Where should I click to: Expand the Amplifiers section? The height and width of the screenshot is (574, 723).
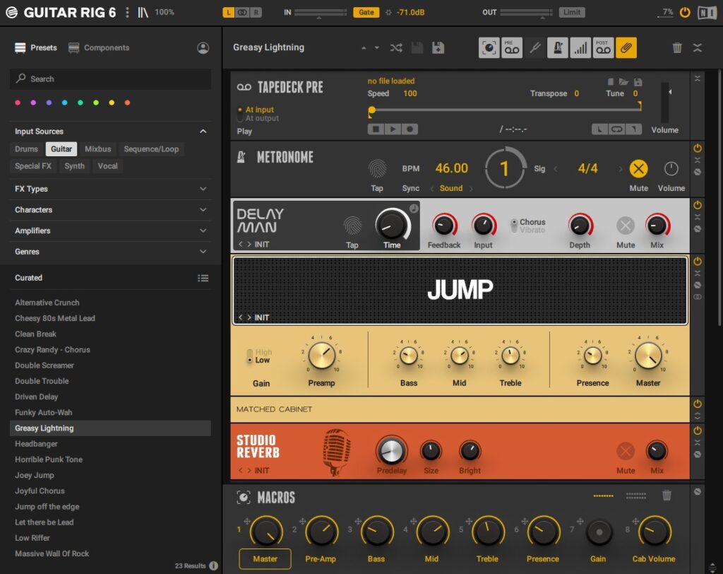click(x=203, y=230)
